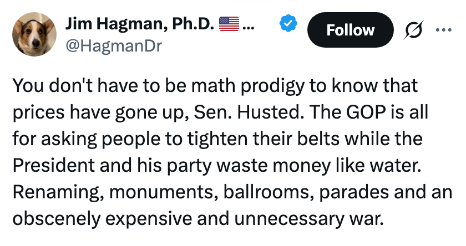
Task: Click the @HagmanDr handle
Action: [x=113, y=45]
